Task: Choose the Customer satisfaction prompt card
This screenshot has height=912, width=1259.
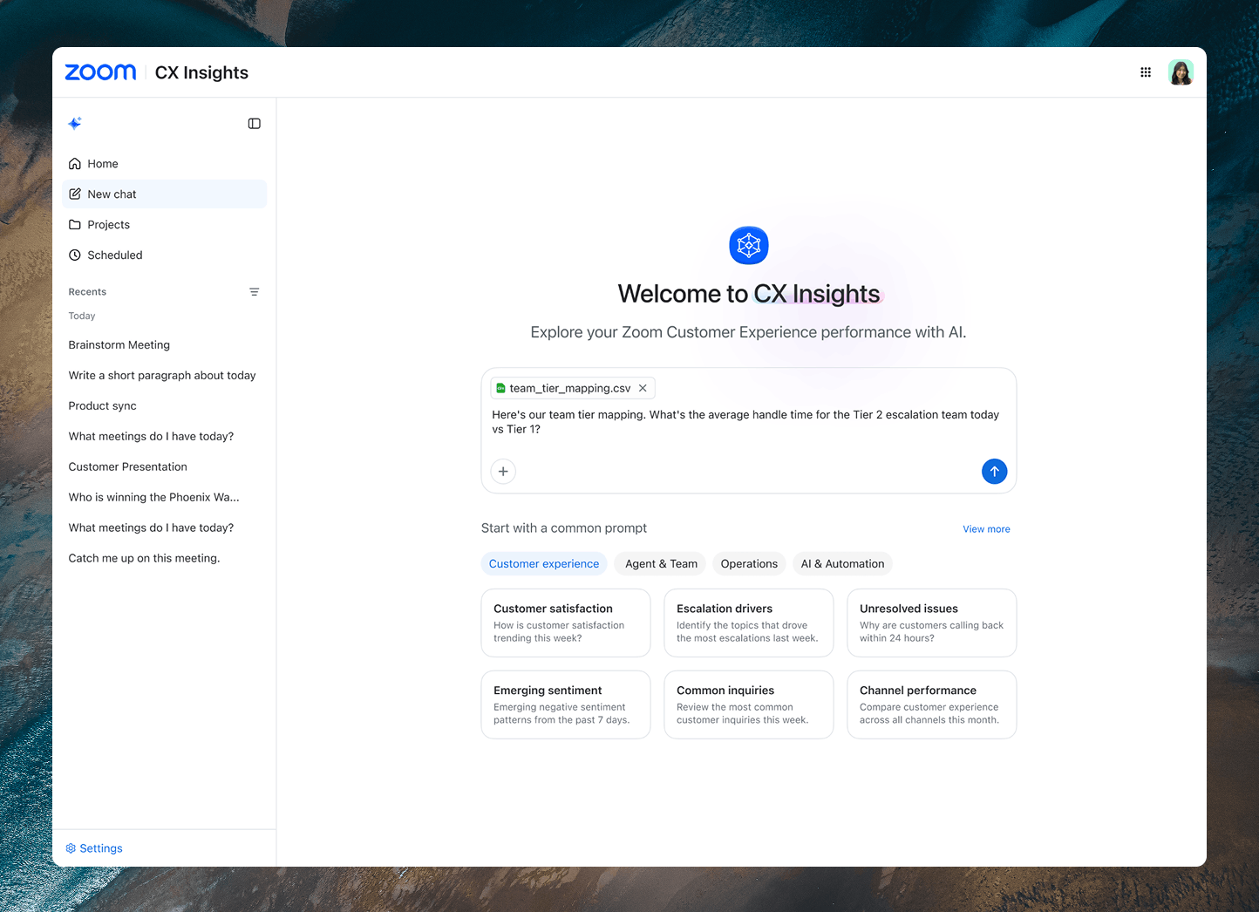Action: (x=566, y=623)
